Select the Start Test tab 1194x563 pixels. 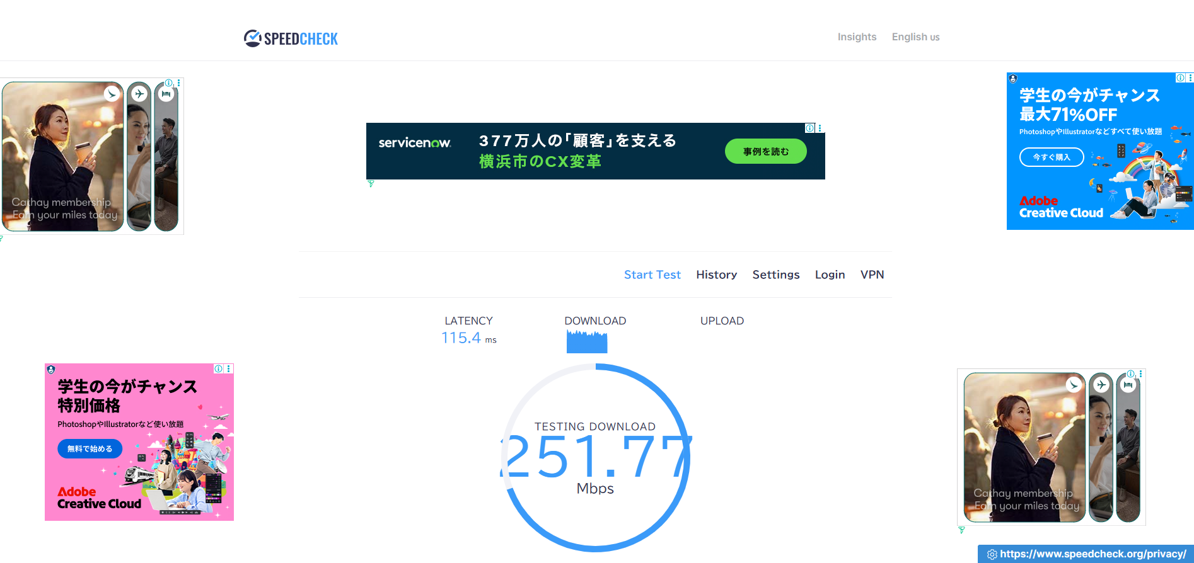pyautogui.click(x=652, y=275)
